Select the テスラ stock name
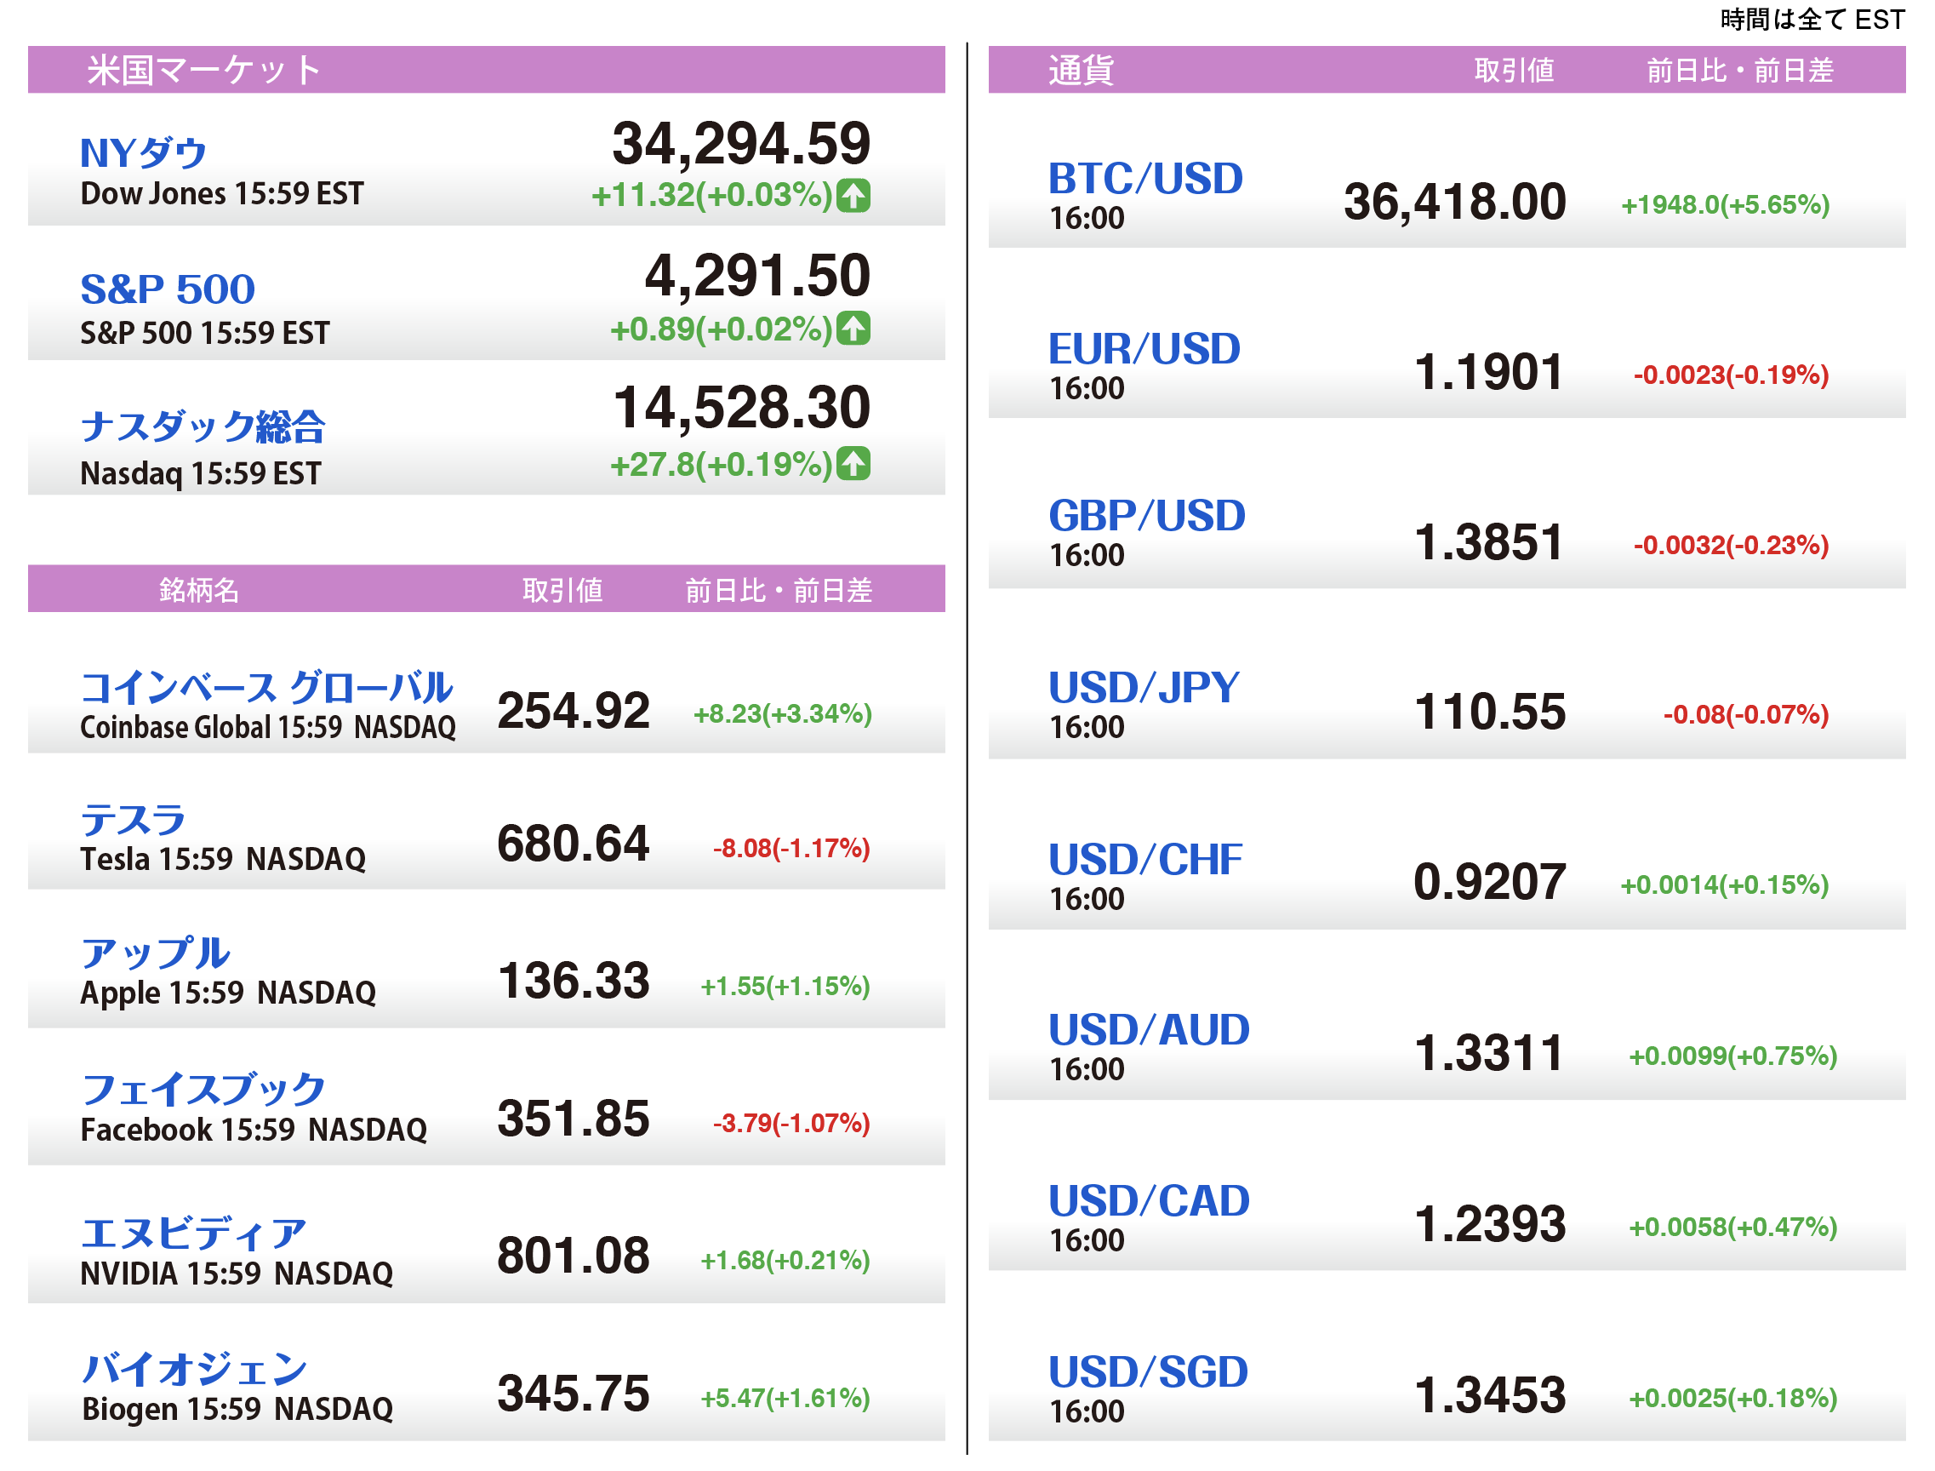This screenshot has height=1471, width=1935. 133,821
